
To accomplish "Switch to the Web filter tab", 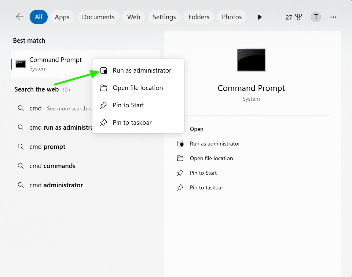I will (x=134, y=17).
